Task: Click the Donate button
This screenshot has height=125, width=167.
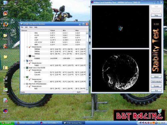Action: coord(156,86)
